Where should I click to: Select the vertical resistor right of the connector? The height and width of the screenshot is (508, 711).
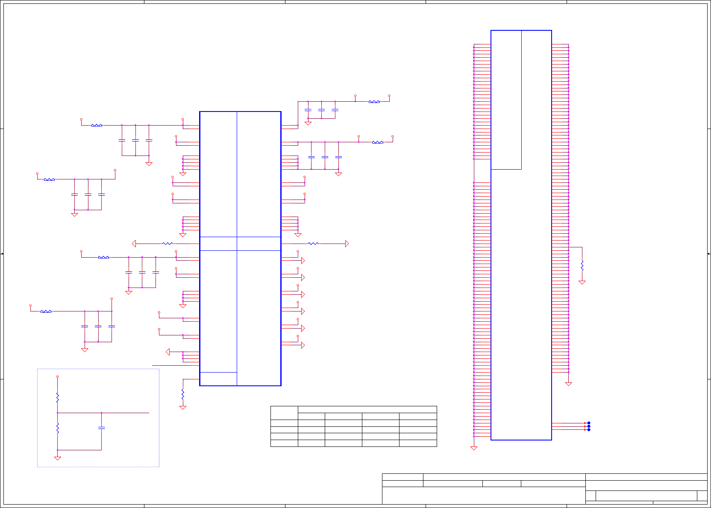[x=582, y=265]
